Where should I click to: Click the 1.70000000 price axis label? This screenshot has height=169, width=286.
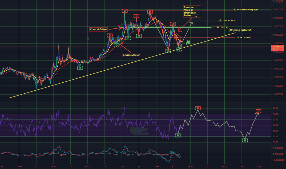pos(278,77)
